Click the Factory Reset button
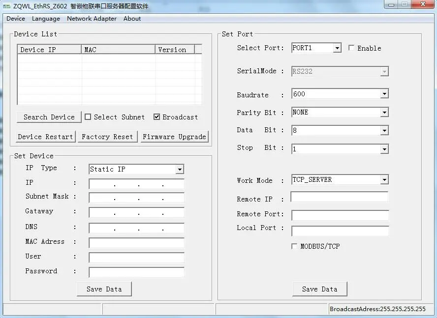The width and height of the screenshot is (437, 318). pos(107,137)
